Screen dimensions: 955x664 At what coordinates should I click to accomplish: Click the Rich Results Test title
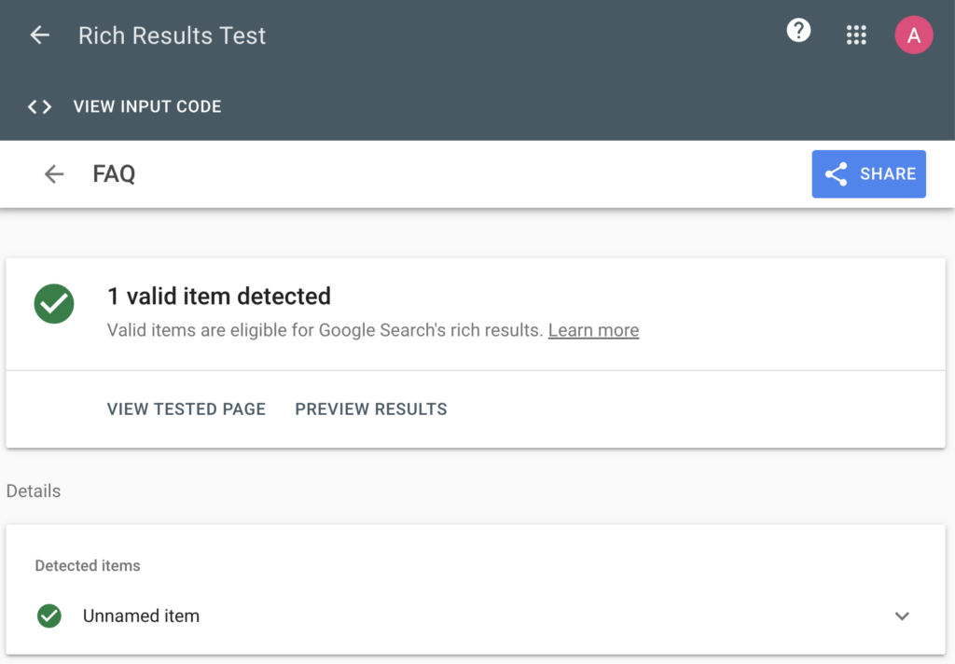(172, 35)
